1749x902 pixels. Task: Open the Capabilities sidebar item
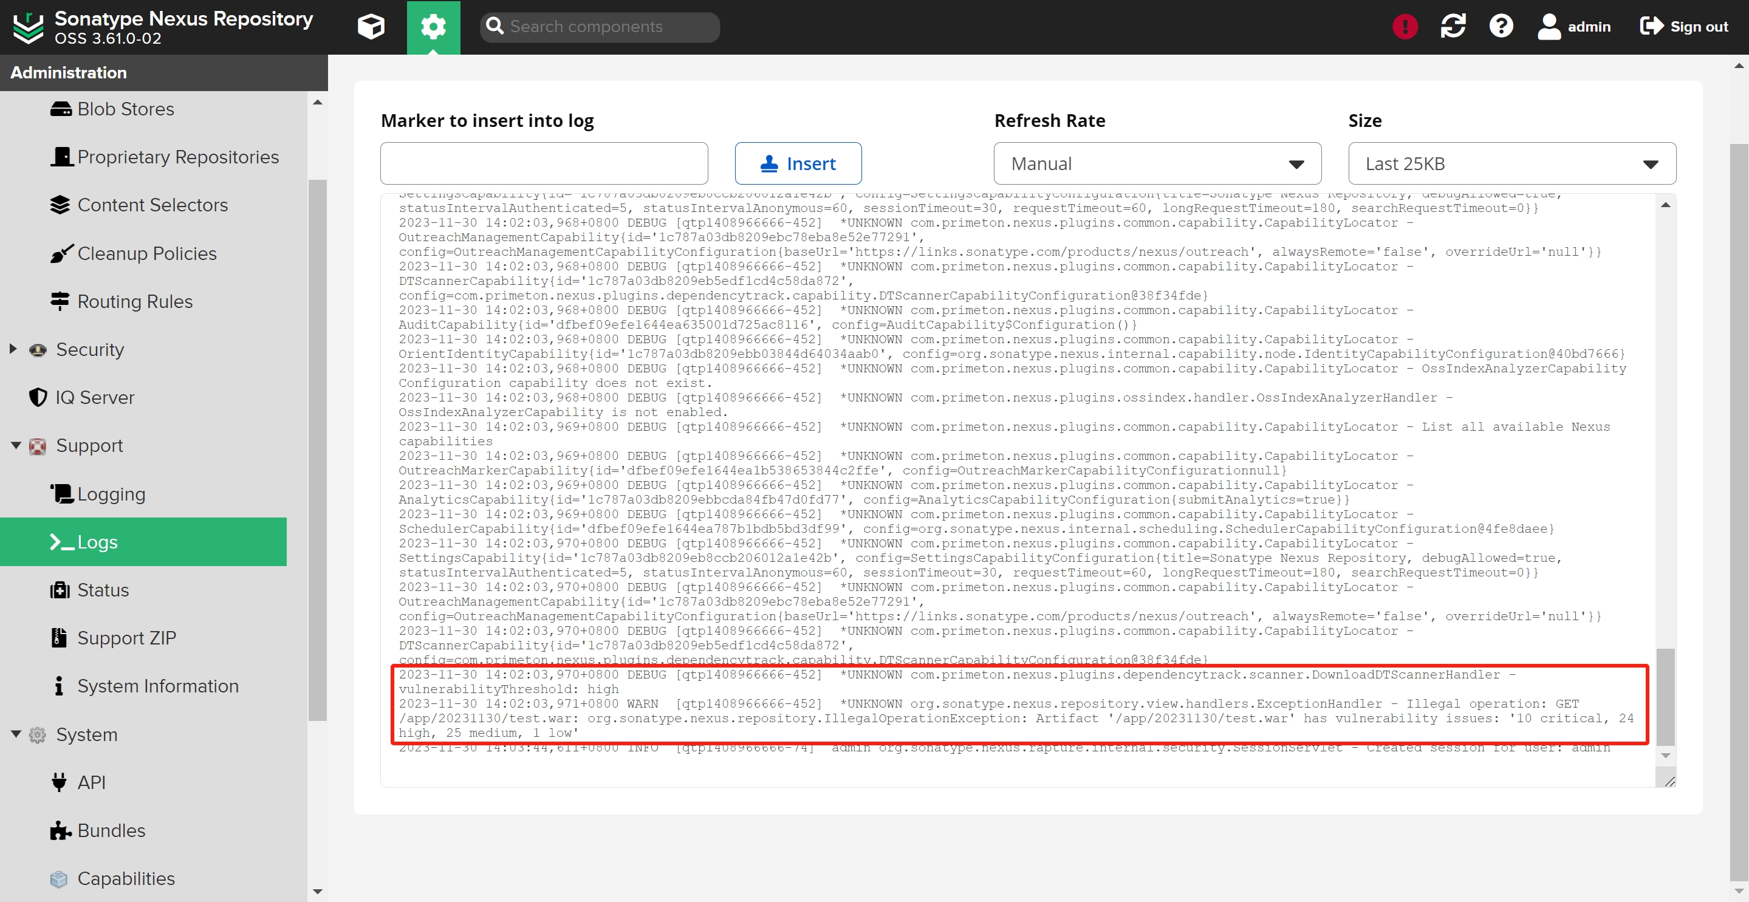point(126,878)
